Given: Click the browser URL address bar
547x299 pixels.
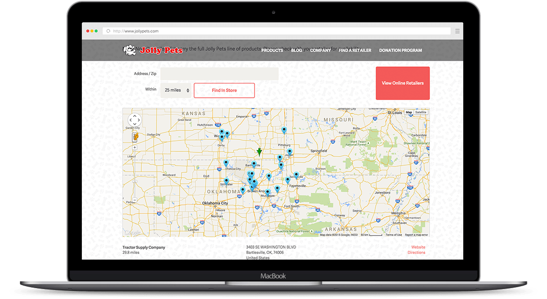Looking at the screenshot, I should 277,31.
